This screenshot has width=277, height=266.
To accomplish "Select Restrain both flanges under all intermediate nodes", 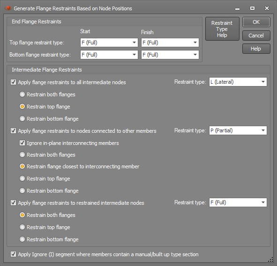I will point(22,94).
